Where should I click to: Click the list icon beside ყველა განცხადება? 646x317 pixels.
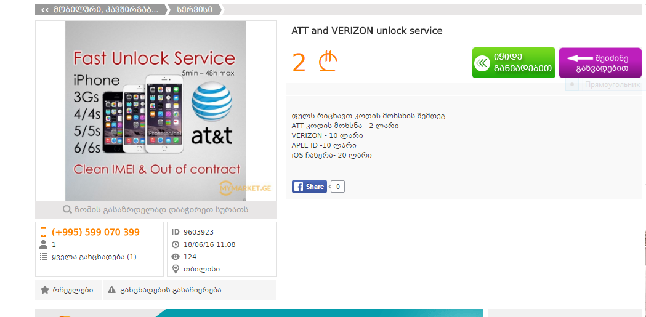[43, 257]
